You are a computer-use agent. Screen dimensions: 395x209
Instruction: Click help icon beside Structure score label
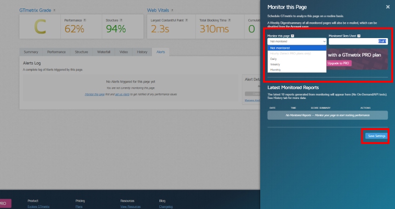pos(121,20)
